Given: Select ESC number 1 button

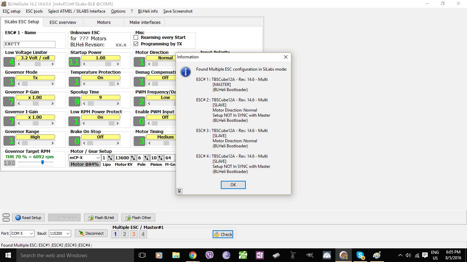Looking at the screenshot, I should tap(116, 234).
